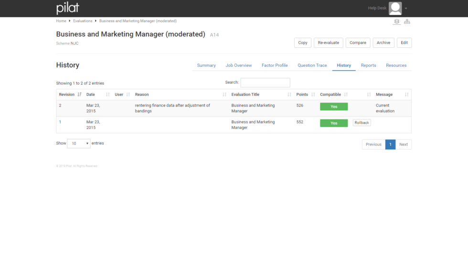Click the Evaluations breadcrumb link
Screen dimensions: 468x265
83,21
